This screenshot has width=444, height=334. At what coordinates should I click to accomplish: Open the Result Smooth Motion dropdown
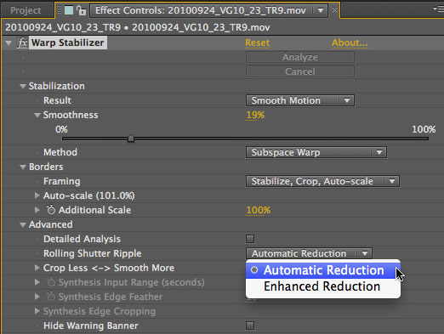click(300, 100)
